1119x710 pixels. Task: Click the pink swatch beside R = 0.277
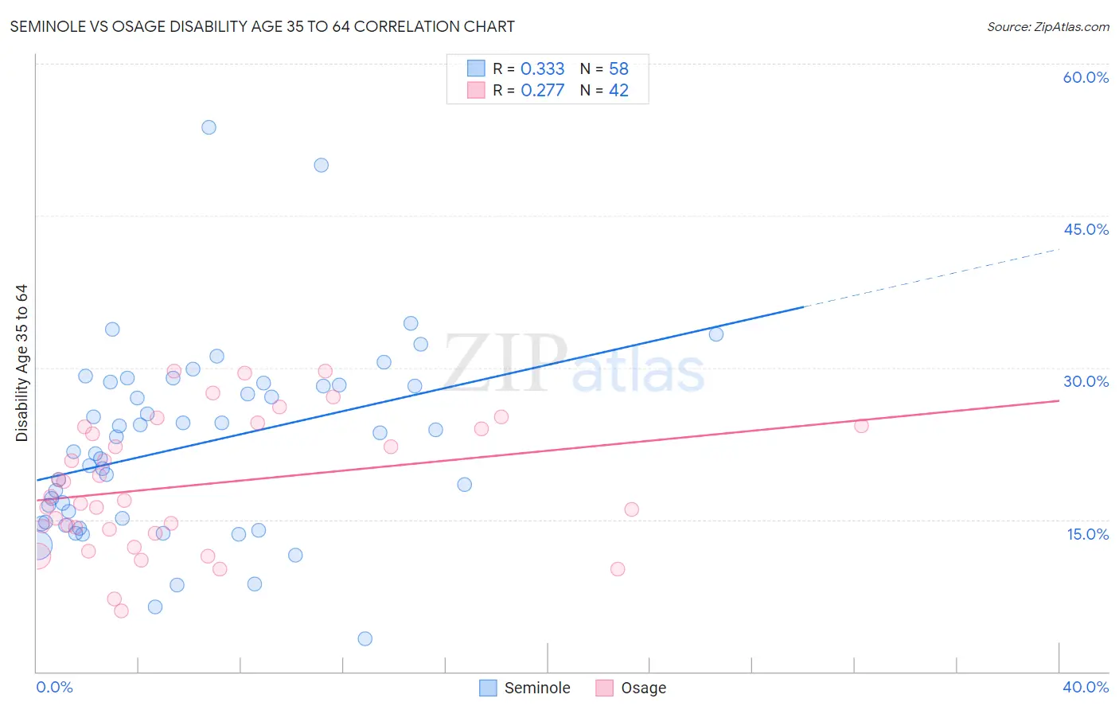(476, 90)
